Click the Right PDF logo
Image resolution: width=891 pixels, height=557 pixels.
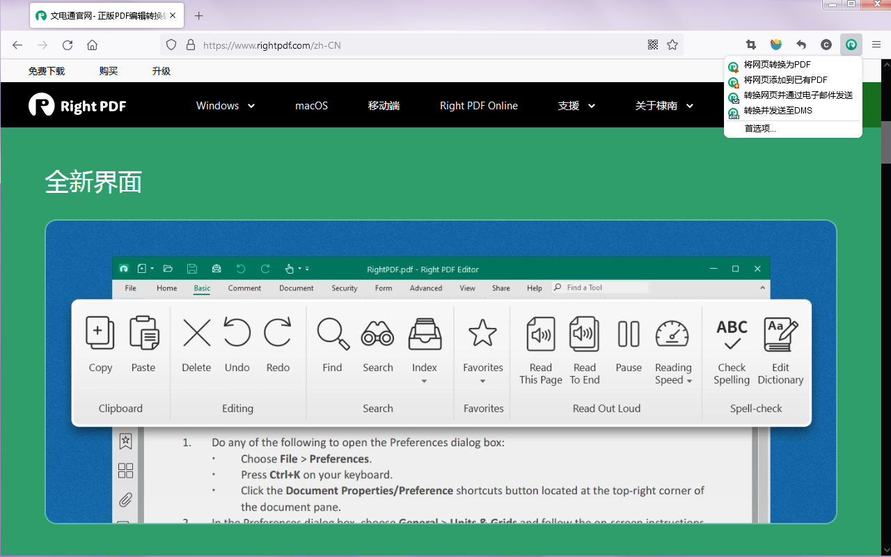pos(77,105)
